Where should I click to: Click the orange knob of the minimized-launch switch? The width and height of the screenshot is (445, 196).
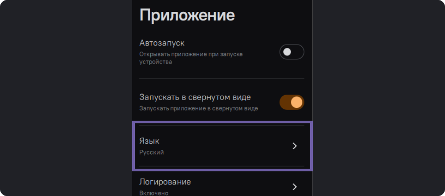(x=297, y=102)
